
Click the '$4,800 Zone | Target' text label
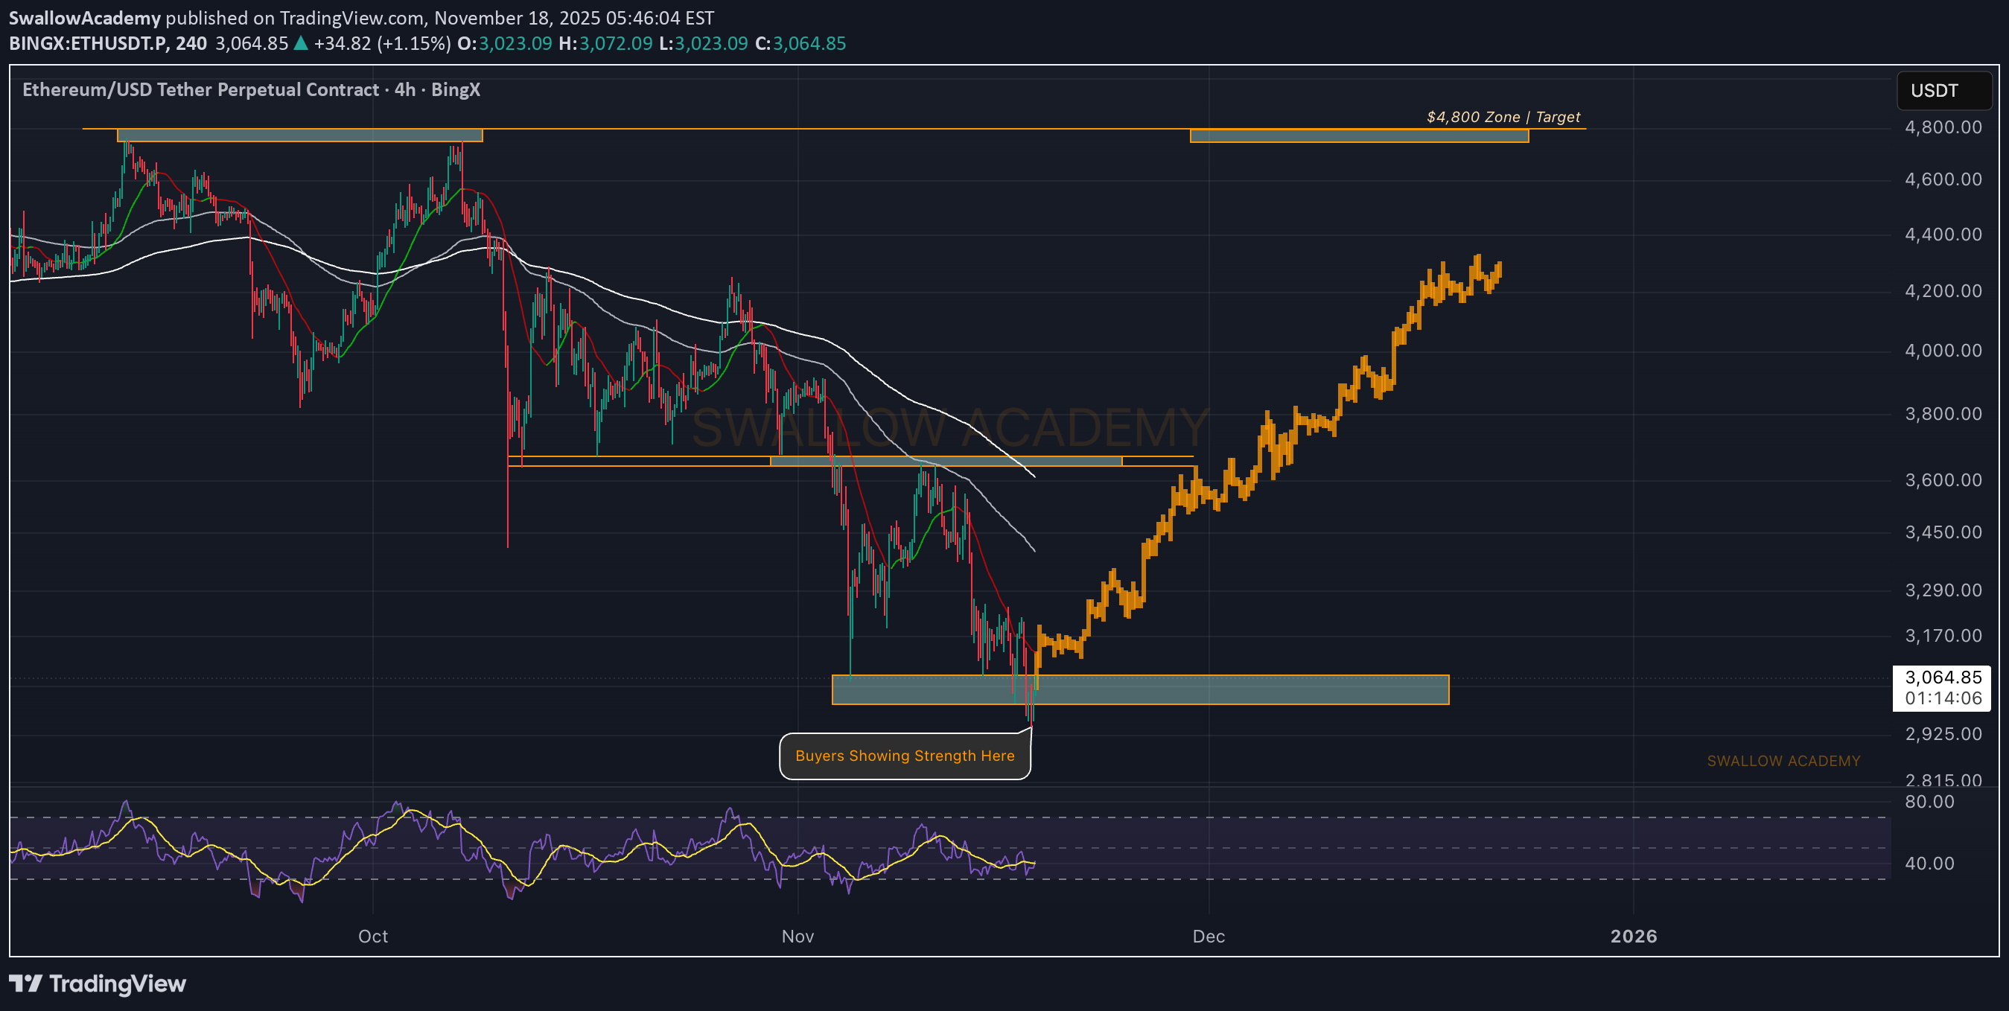(1503, 117)
